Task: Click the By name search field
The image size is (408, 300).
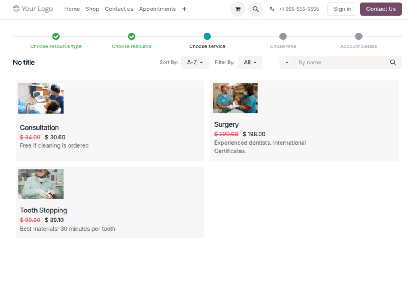Action: pos(341,62)
